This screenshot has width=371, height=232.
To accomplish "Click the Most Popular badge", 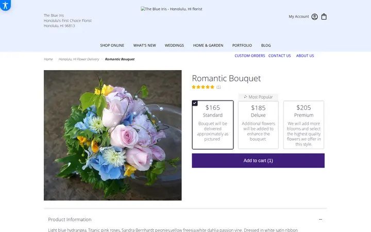I will pyautogui.click(x=258, y=97).
